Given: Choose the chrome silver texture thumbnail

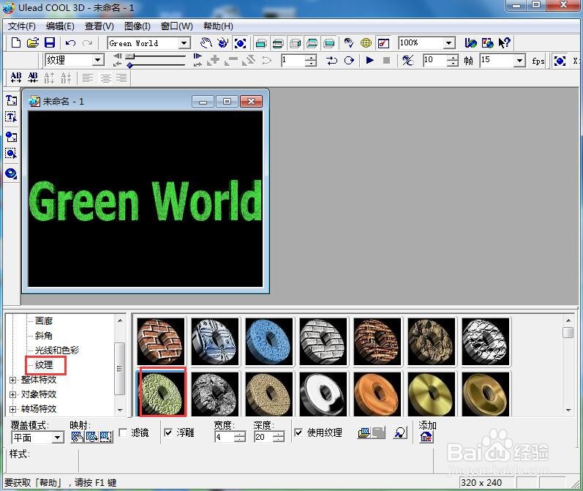Looking at the screenshot, I should [323, 394].
